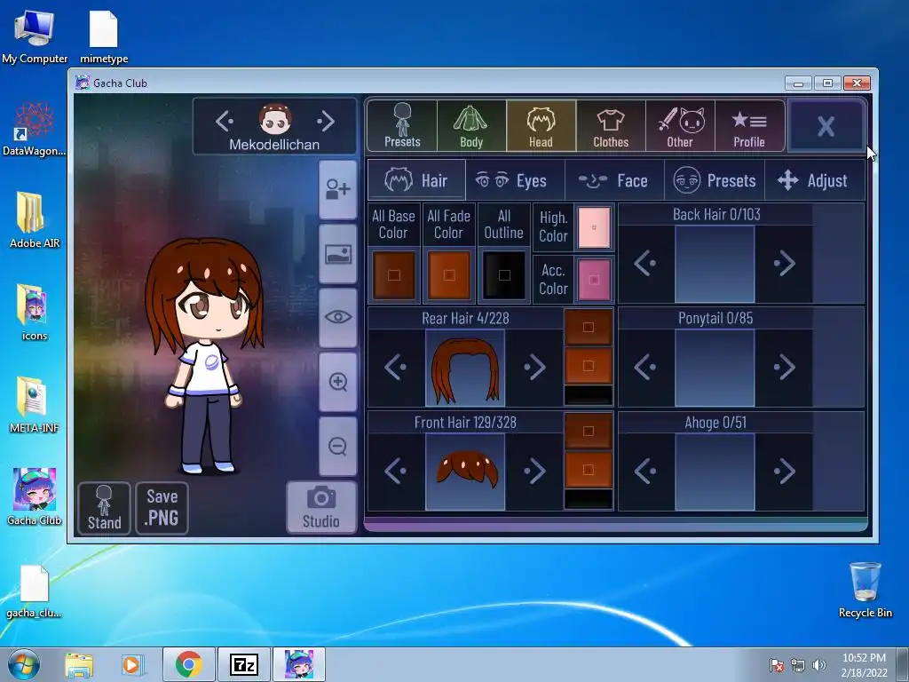
Task: Go to previous Ahoge style
Action: point(645,471)
